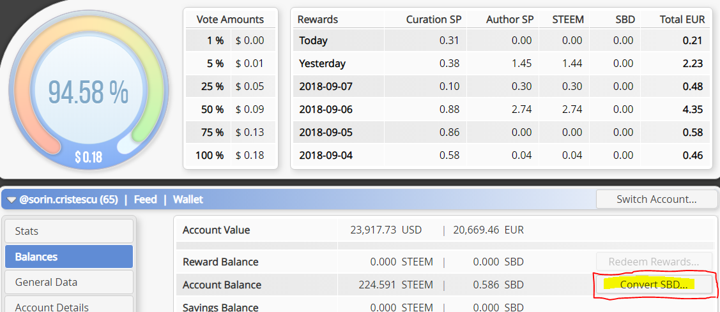Select the 100 % vote amount row
The height and width of the screenshot is (312, 720).
click(231, 155)
